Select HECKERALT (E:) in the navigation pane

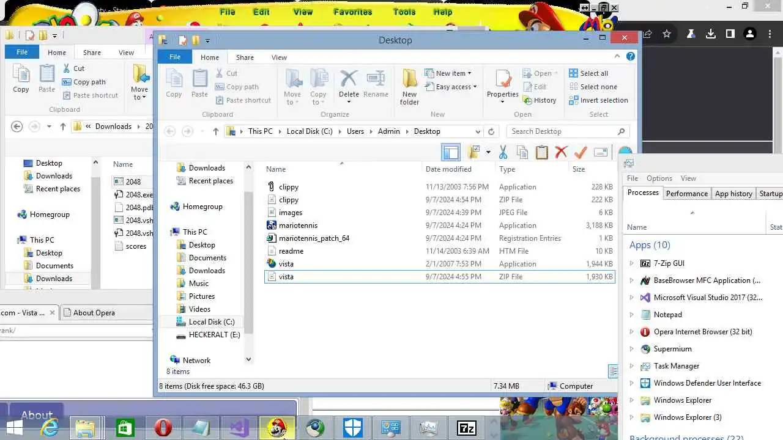point(208,335)
